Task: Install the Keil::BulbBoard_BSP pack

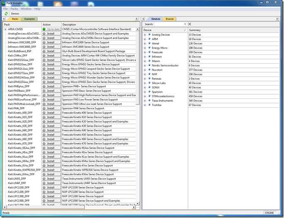Action: (51, 51)
